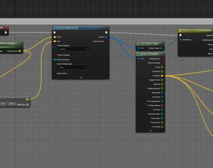Click the Selection input pin
Image resolution: width=213 pixels, height=168 pixels.
[180, 40]
